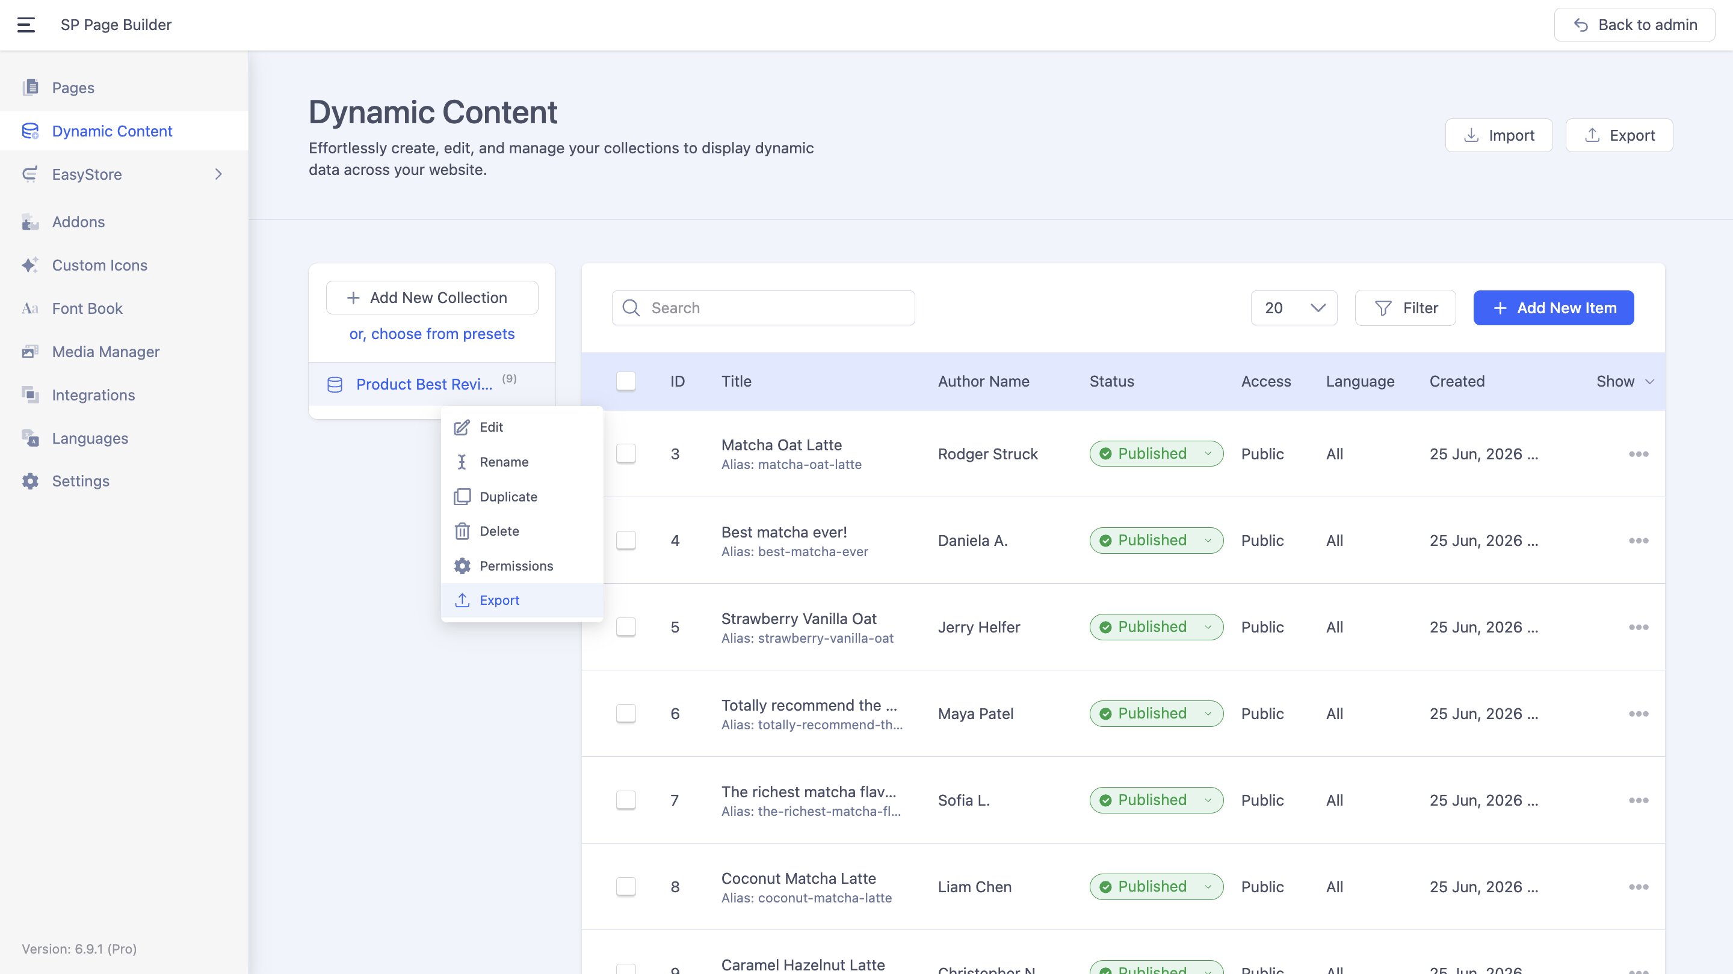
Task: Tick the select-all checkbox in table header
Action: tap(626, 381)
